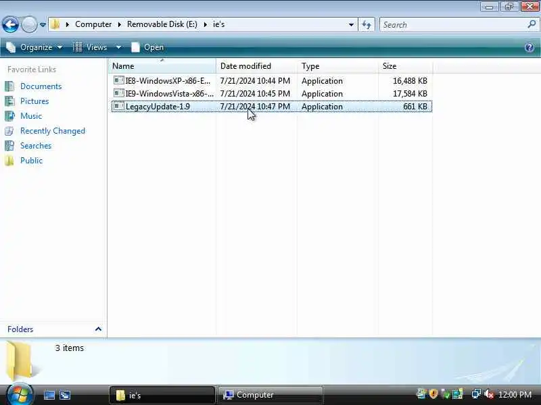Expand the Folders pane with chevron
The height and width of the screenshot is (405, 541).
(x=98, y=329)
